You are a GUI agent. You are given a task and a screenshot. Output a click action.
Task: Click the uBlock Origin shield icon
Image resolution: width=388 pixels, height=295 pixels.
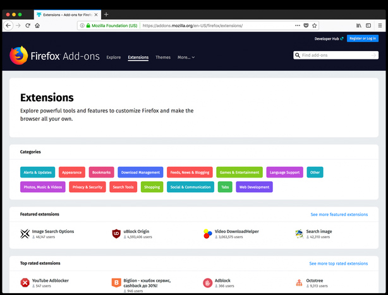tap(116, 234)
